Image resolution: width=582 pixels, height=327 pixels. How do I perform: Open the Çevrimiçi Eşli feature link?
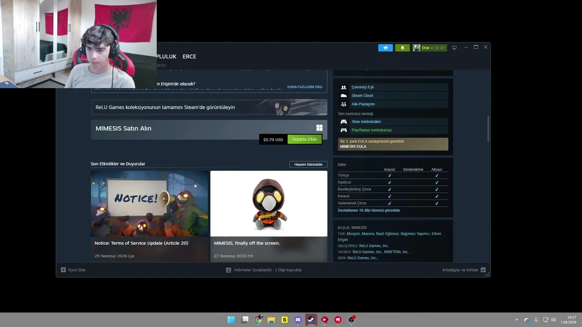[x=362, y=87]
